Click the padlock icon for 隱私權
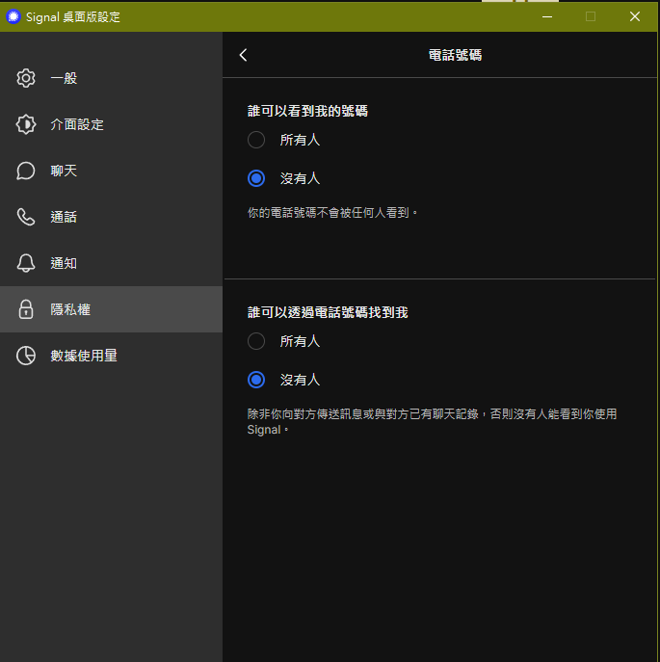Viewport: 660px width, 662px height. coord(26,309)
